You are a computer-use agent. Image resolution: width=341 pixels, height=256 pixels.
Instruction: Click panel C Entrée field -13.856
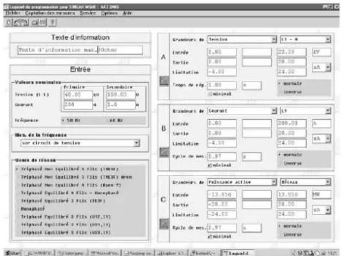tap(222, 194)
